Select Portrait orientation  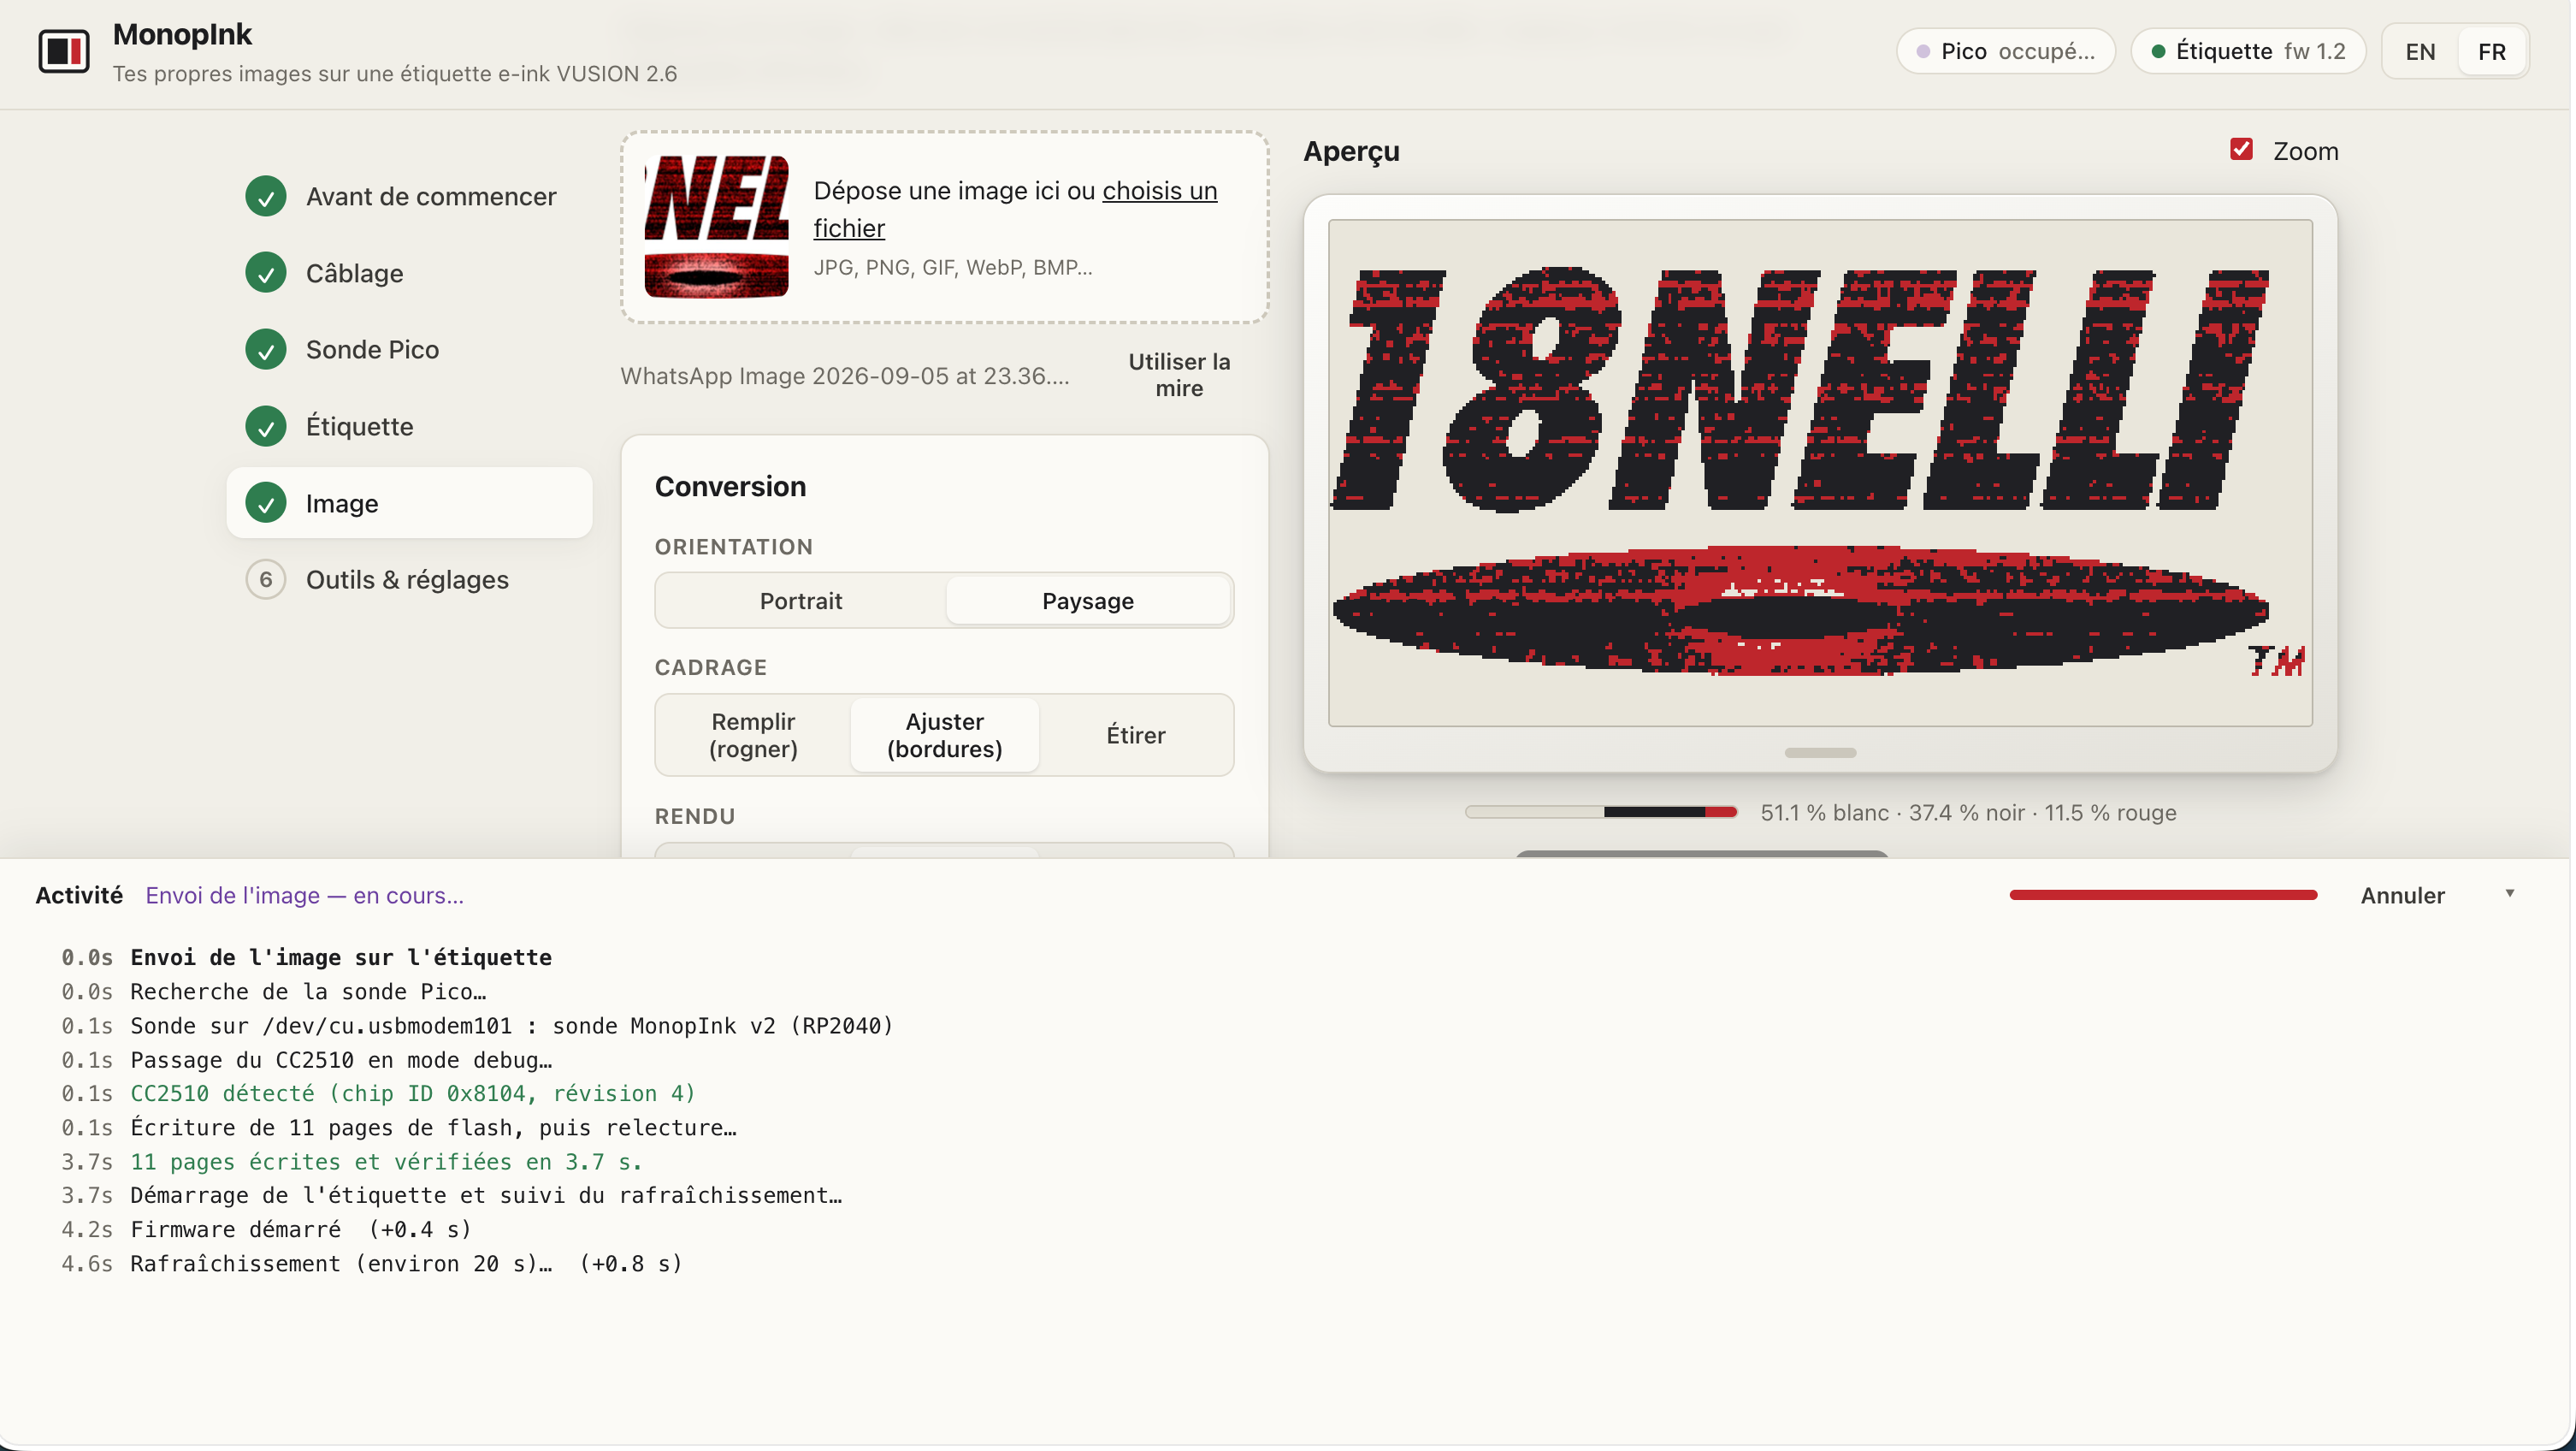coord(801,601)
